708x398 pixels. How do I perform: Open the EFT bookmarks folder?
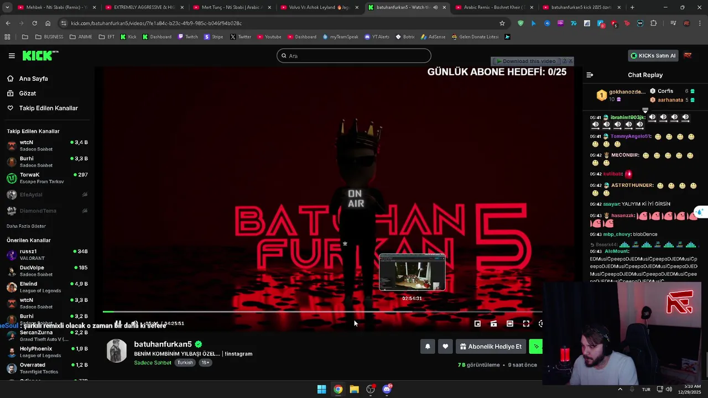[x=107, y=37]
